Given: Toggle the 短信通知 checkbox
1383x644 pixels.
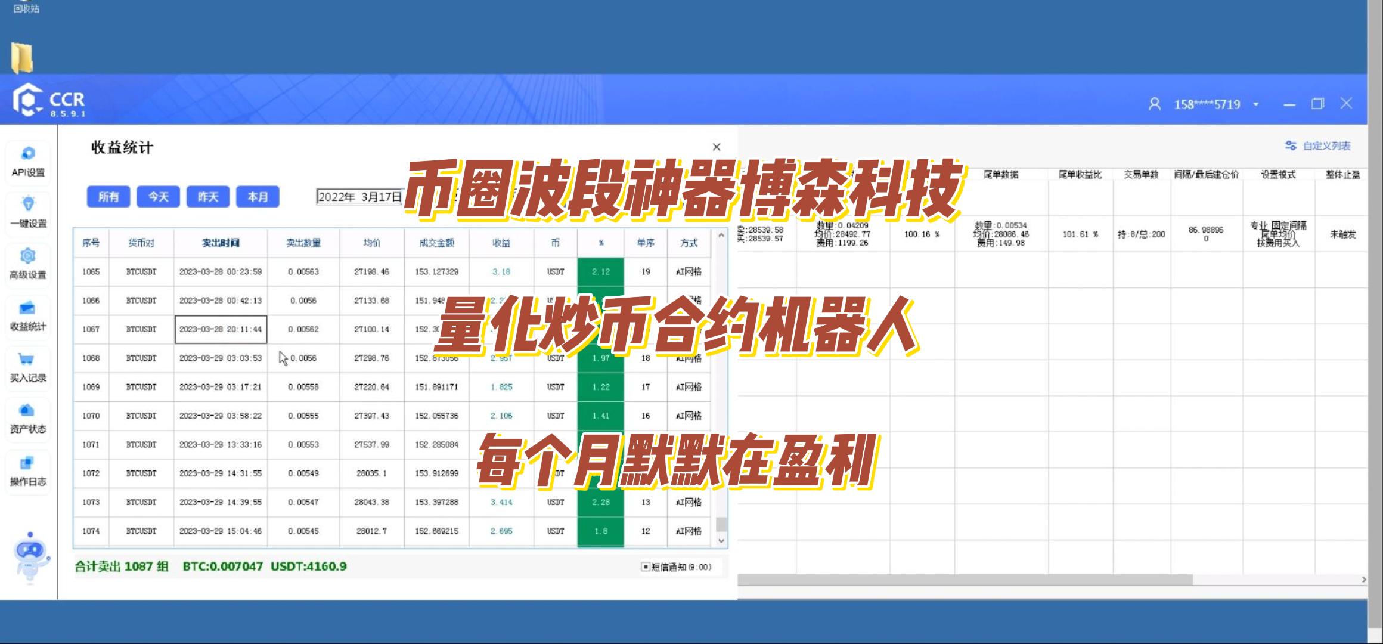Looking at the screenshot, I should [x=645, y=566].
